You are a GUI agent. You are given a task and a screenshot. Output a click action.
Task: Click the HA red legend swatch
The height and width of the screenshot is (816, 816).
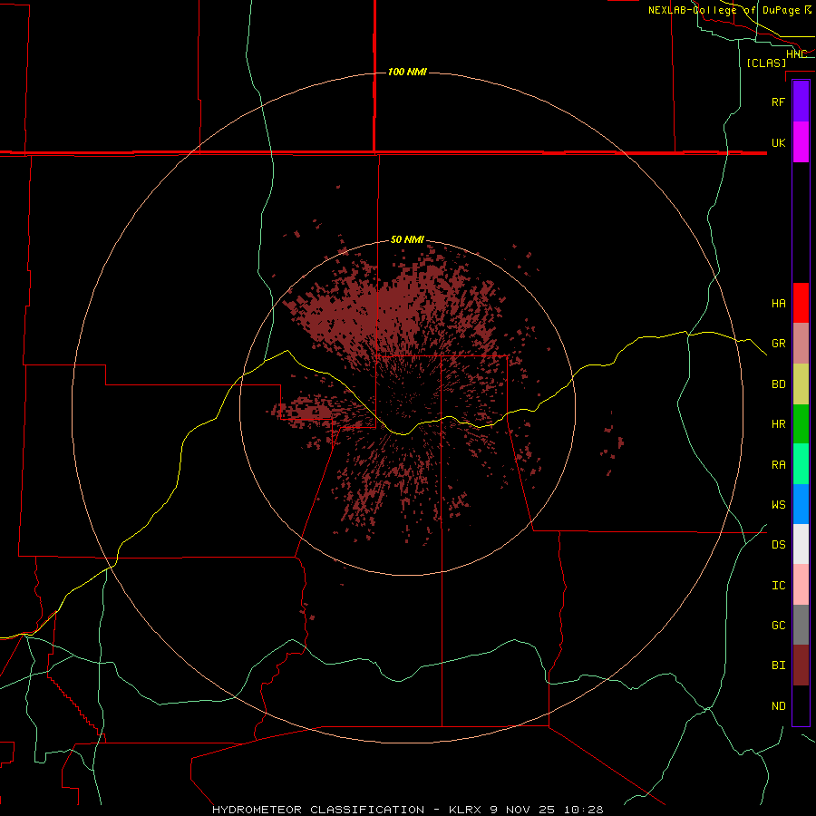pos(801,303)
